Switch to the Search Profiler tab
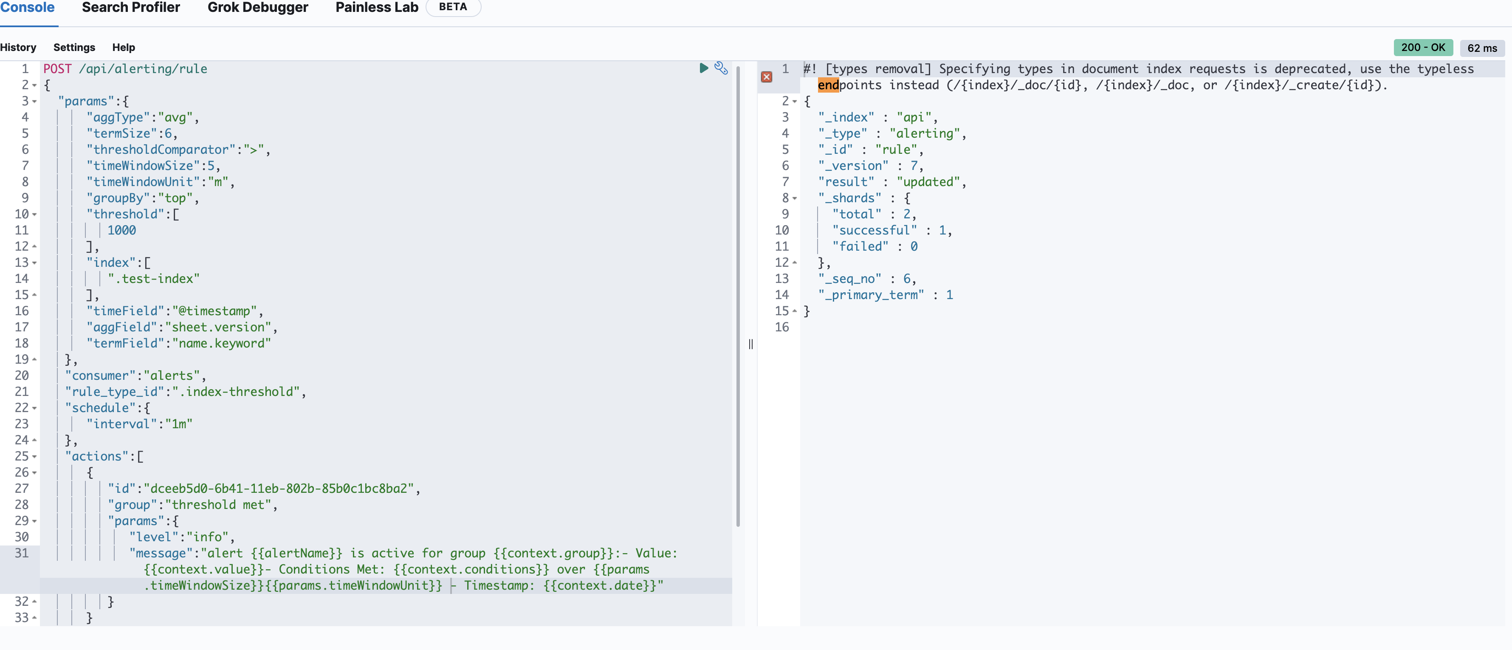Viewport: 1512px width, 650px height. point(131,8)
